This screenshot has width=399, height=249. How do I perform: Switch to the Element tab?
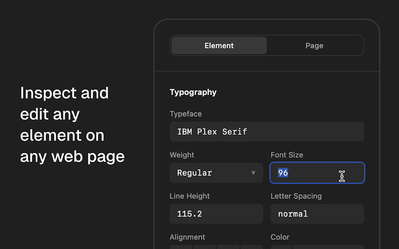219,46
